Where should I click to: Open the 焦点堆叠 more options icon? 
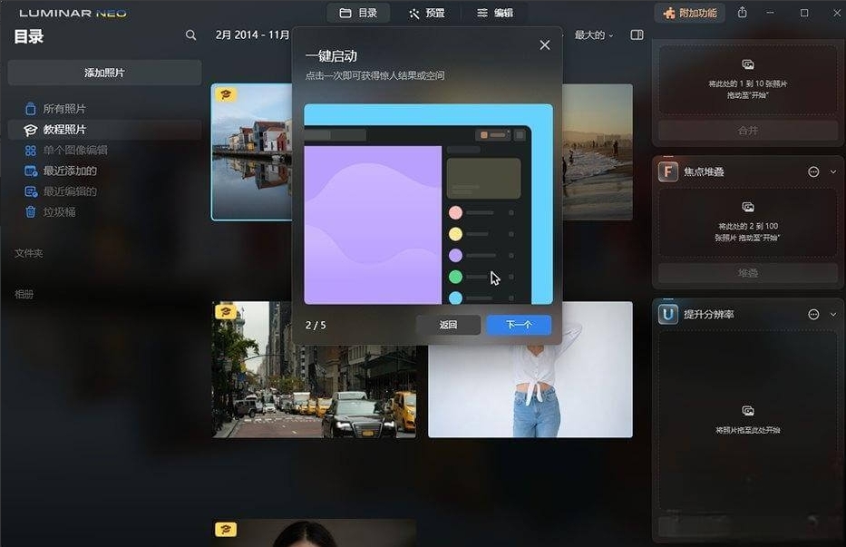tap(813, 171)
